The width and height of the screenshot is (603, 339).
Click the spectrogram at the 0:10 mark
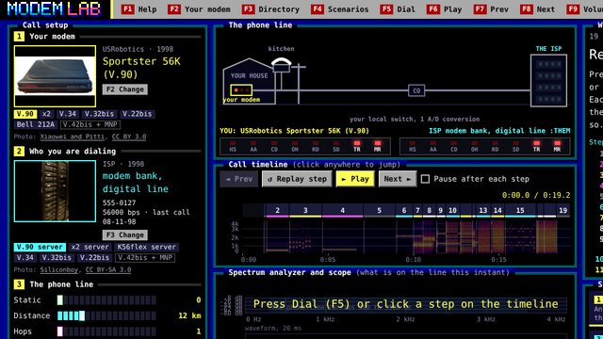click(414, 236)
